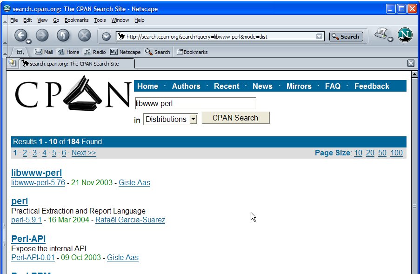Click the camel site icon in URL bar
Image resolution: width=420 pixels, height=274 pixels.
click(x=121, y=36)
